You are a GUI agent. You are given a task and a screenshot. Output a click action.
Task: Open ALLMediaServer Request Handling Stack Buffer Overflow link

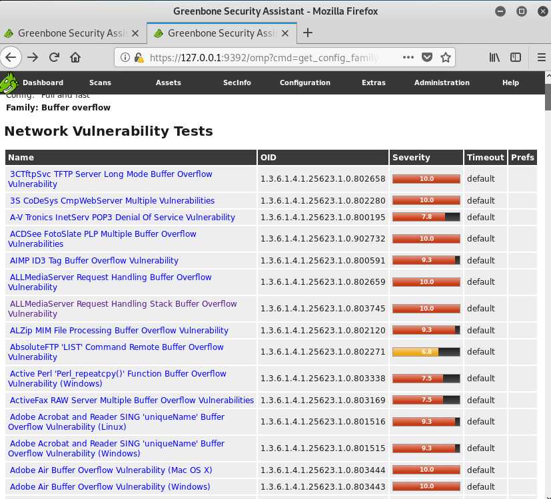pos(123,309)
